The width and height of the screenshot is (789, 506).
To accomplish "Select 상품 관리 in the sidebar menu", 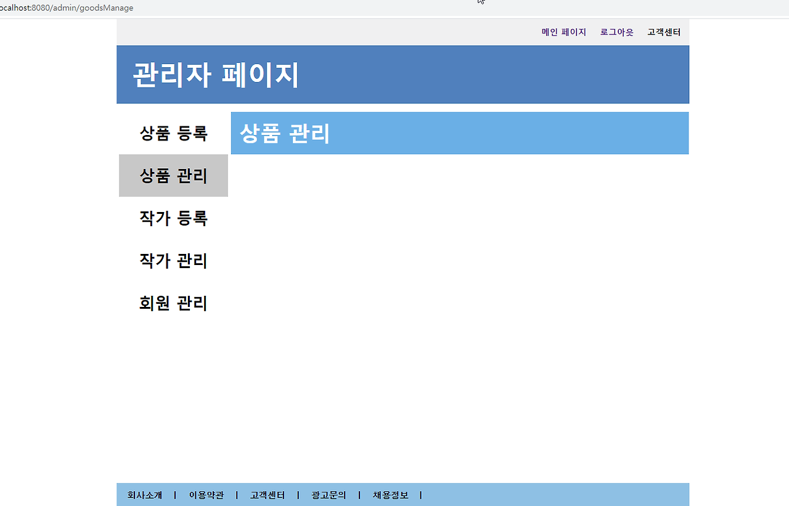I will pos(173,176).
